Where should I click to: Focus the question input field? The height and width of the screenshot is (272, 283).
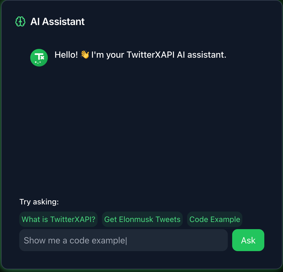click(123, 240)
